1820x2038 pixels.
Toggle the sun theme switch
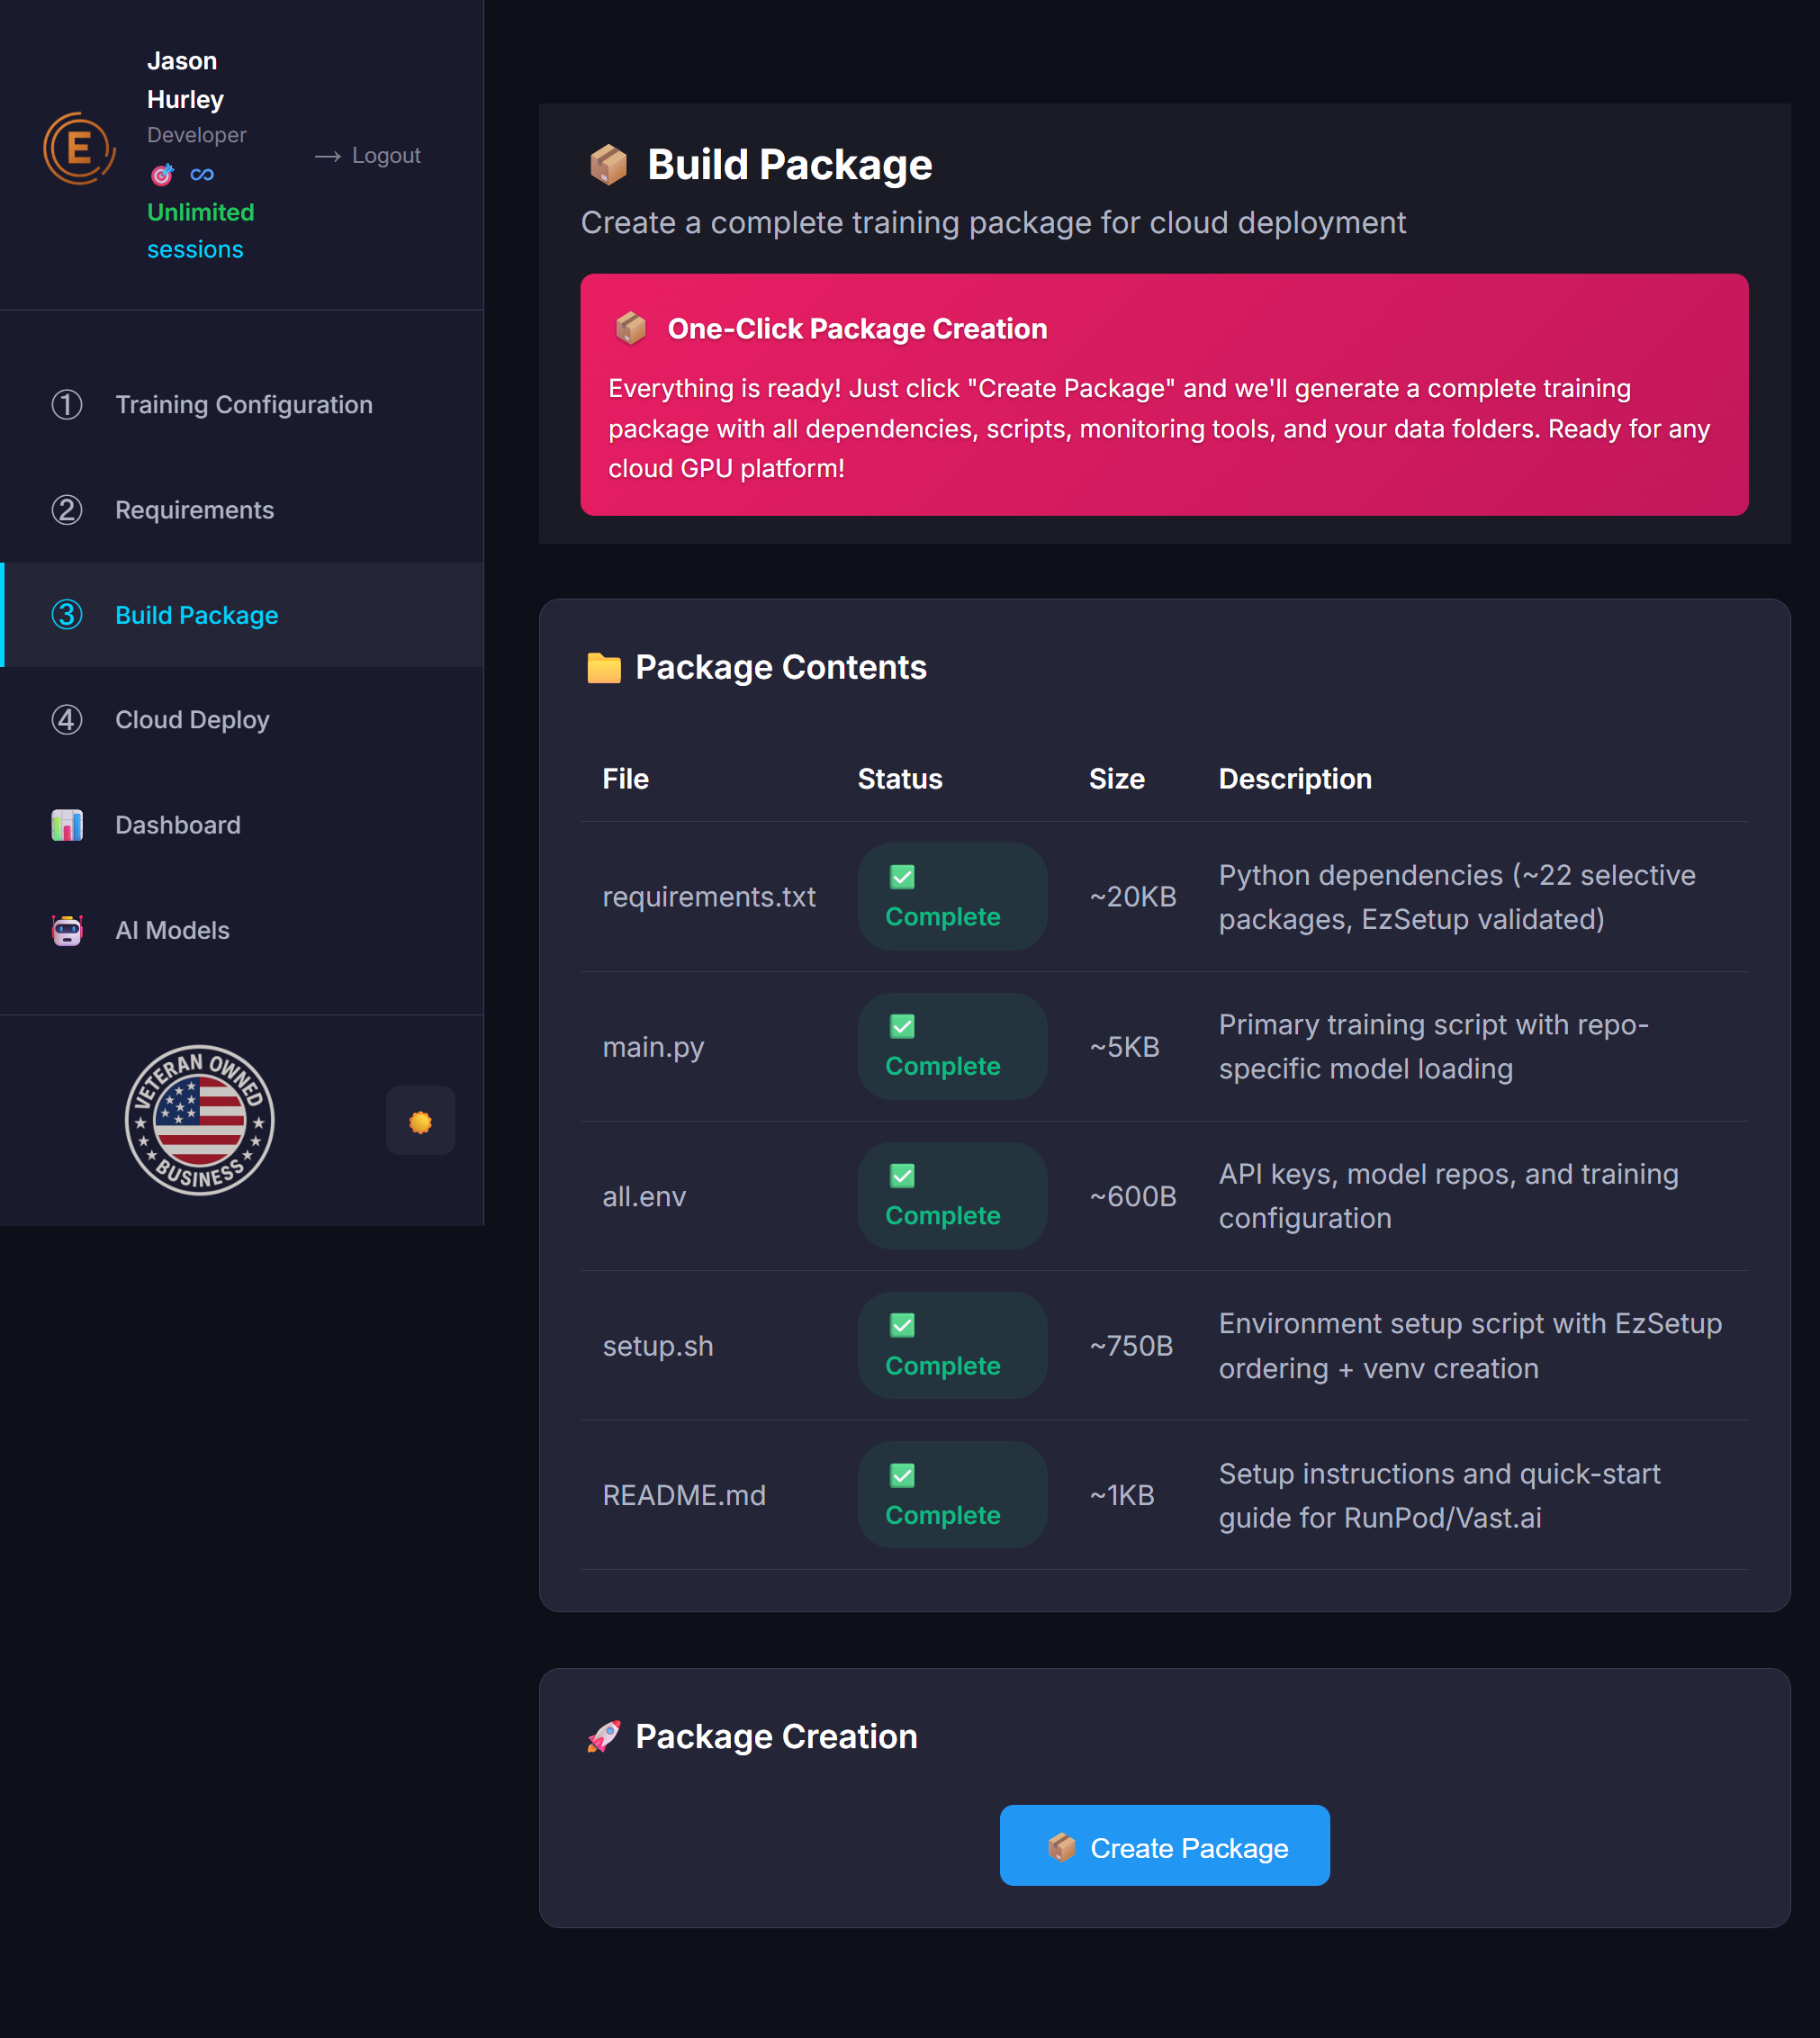420,1121
